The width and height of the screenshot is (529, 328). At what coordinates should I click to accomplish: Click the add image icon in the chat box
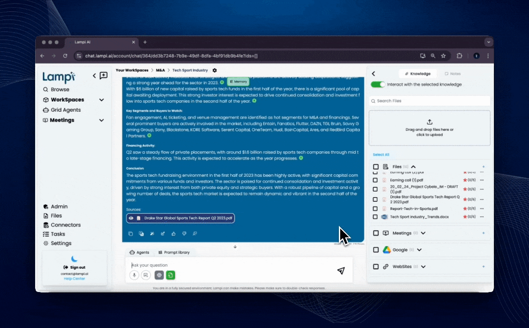(146, 275)
